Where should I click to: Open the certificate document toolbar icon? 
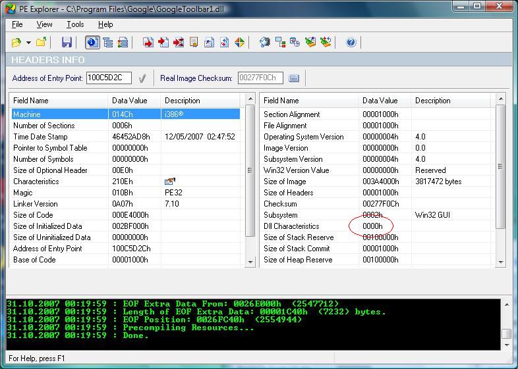[x=194, y=43]
